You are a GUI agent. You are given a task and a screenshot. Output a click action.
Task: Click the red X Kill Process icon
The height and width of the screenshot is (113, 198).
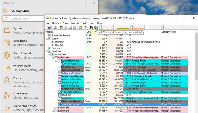85,27
